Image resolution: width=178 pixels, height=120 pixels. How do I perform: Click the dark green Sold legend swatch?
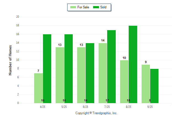tap(96, 7)
